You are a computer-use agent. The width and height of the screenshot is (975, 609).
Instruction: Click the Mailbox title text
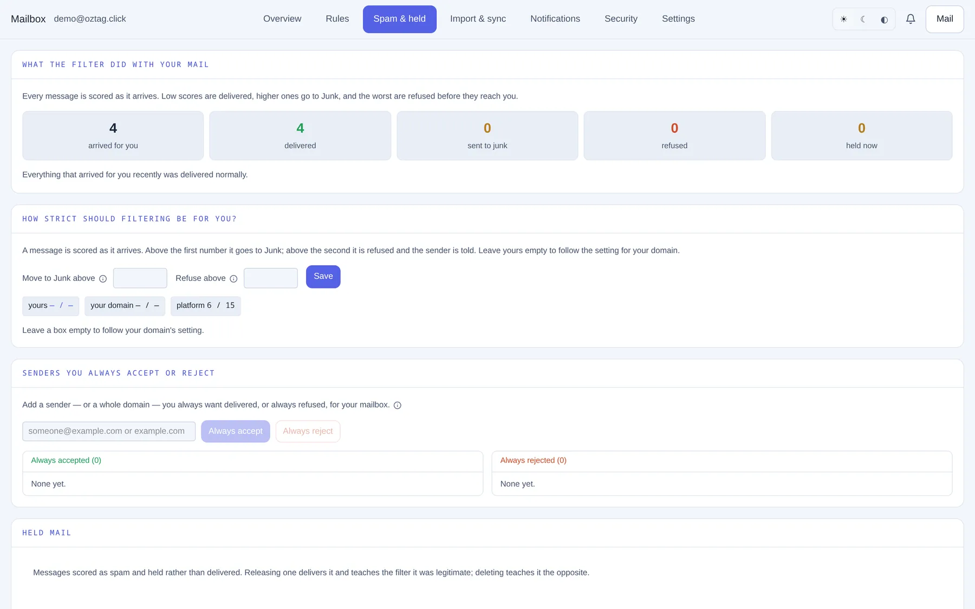pyautogui.click(x=28, y=19)
